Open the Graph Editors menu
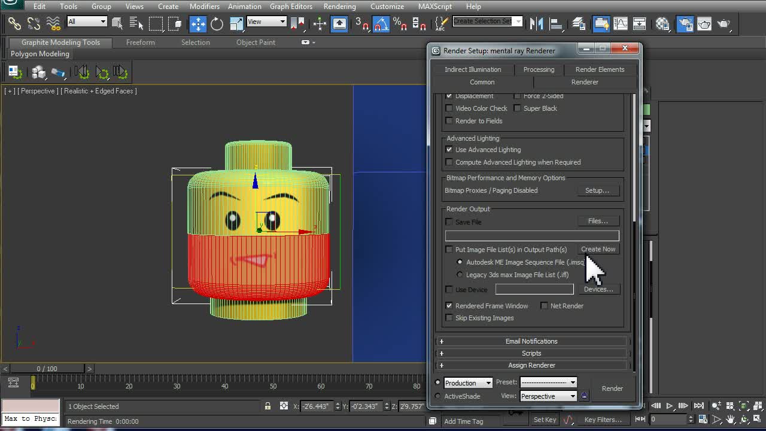The image size is (766, 431). pyautogui.click(x=291, y=7)
